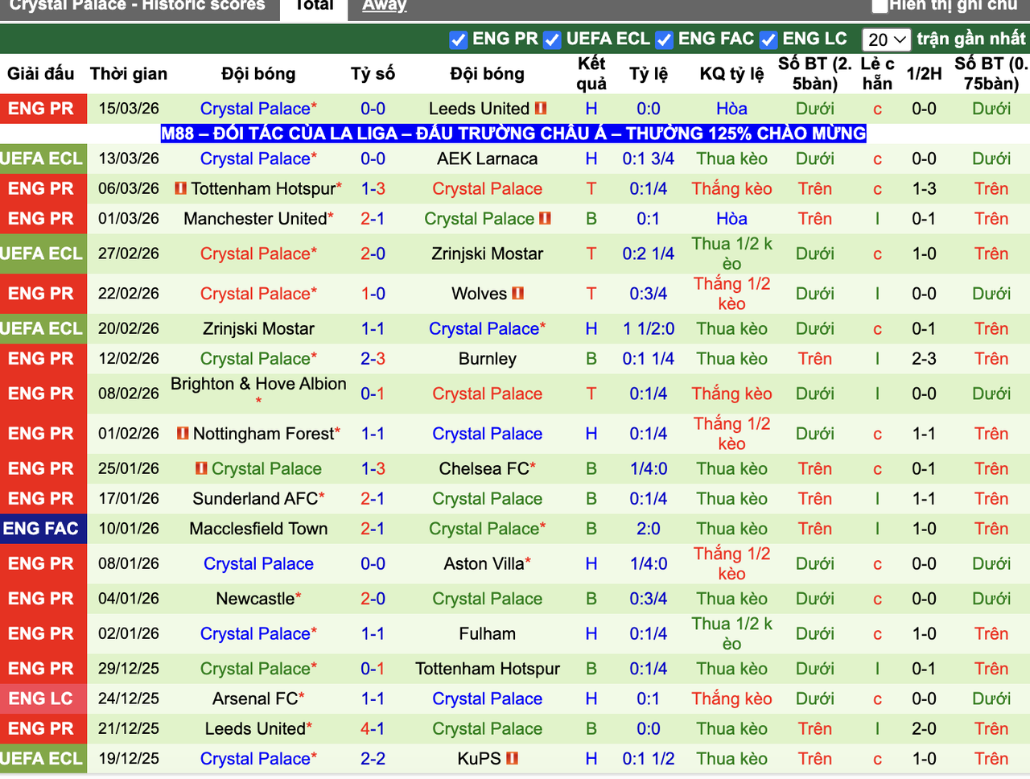The image size is (1030, 779).
Task: Click 'Thắng kèo' in Arsenal FC row
Action: point(731,699)
